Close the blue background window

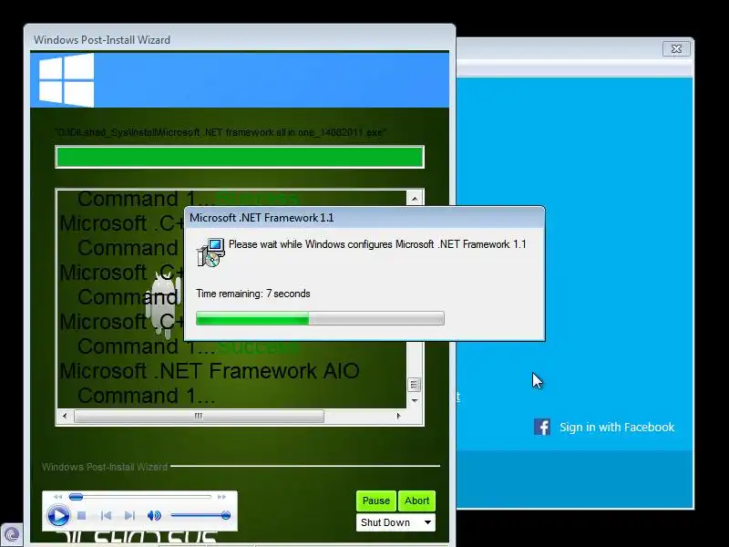676,48
